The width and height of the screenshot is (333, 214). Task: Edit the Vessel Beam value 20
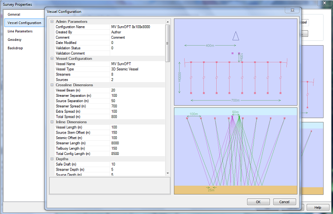137,90
